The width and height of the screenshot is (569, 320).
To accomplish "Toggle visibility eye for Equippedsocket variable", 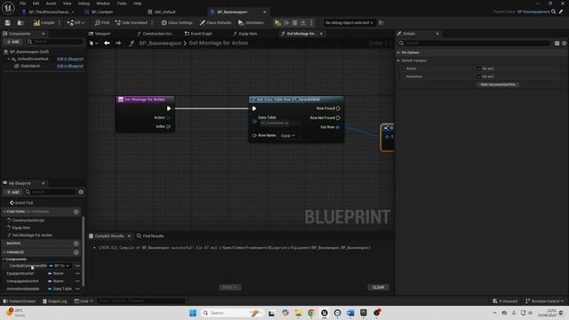I will coord(77,274).
